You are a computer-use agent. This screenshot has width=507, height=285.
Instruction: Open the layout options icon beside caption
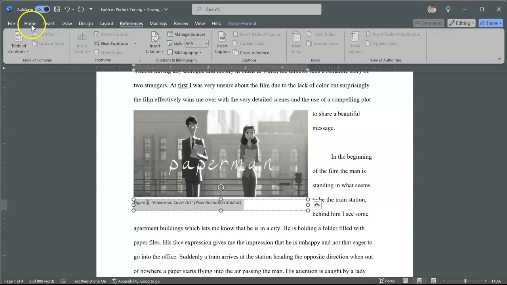(316, 204)
